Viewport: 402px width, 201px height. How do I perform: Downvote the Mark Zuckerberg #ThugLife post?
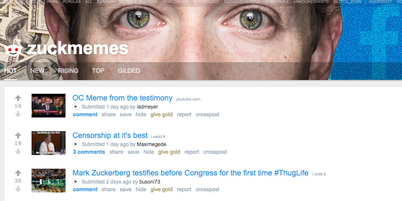pos(18,189)
